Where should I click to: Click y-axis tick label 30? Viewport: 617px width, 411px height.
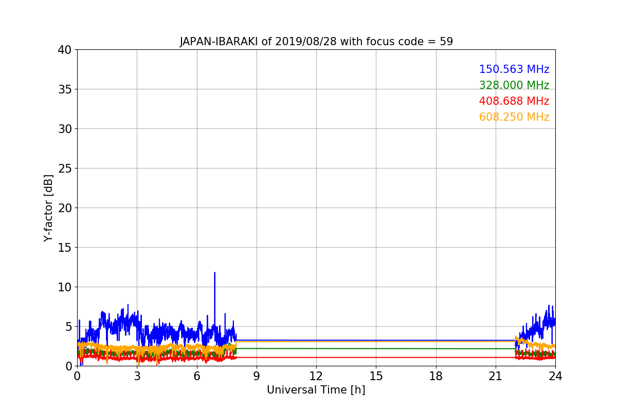click(x=64, y=129)
